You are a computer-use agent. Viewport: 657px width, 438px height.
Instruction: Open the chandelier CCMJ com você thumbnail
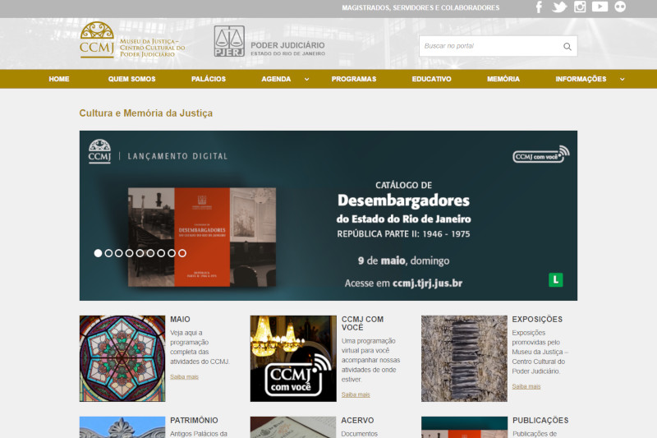point(293,358)
